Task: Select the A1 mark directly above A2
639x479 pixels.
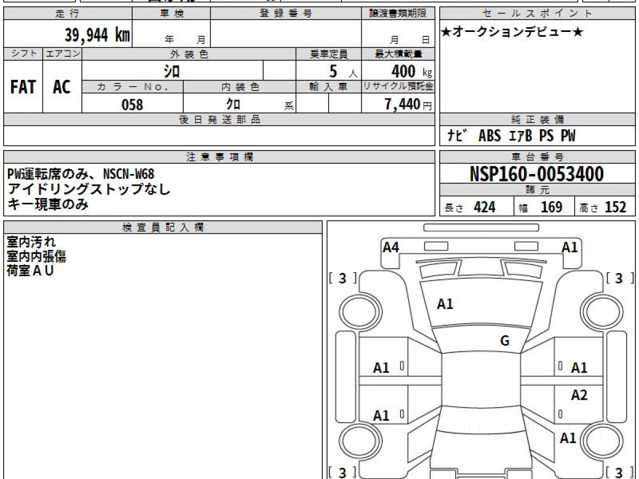Action: 579,367
